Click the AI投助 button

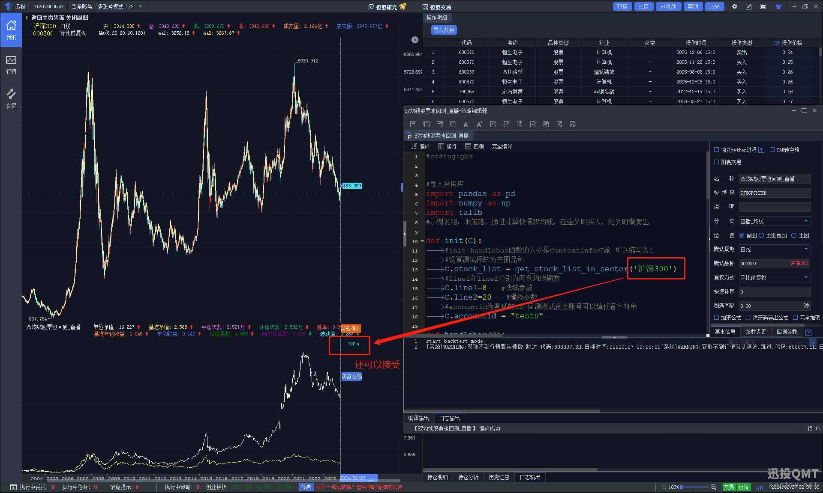coord(668,6)
